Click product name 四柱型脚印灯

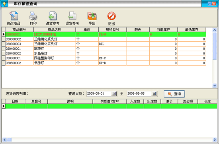44,58
